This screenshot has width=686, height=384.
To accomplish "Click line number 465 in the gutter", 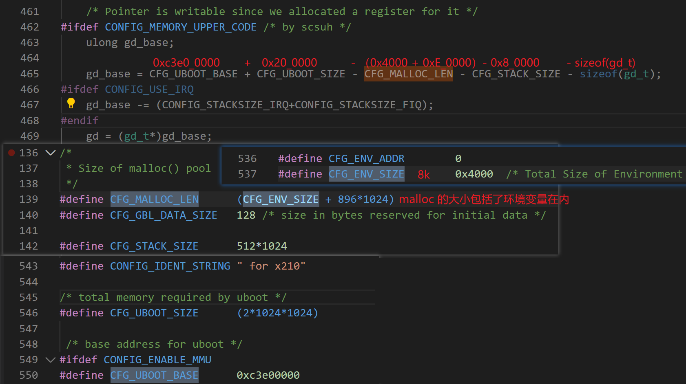I will click(30, 74).
